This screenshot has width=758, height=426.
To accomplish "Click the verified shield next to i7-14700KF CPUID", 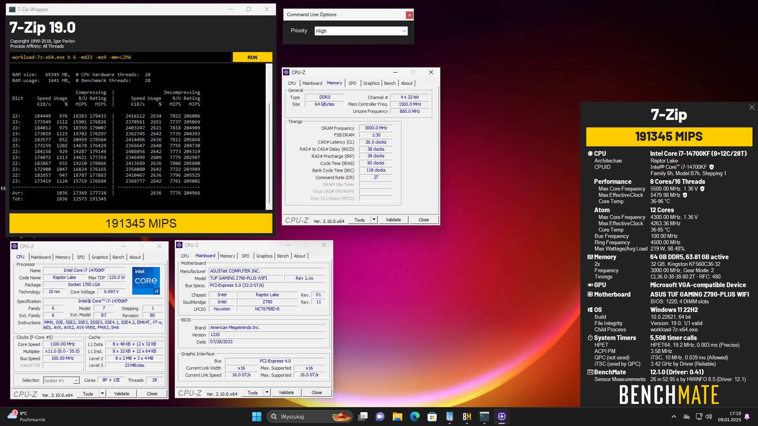I will click(711, 167).
